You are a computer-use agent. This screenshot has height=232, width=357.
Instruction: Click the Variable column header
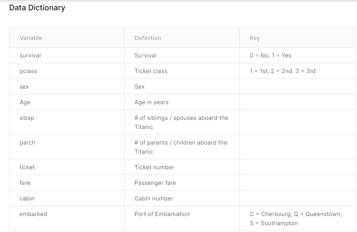(x=31, y=38)
